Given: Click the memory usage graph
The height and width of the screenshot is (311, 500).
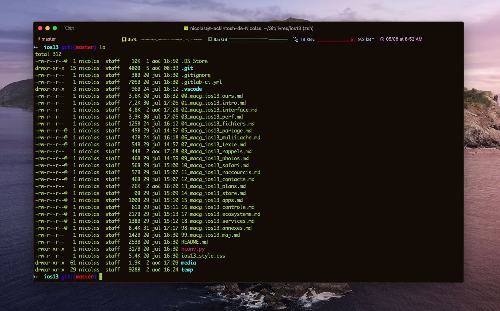Looking at the screenshot, I should (258, 39).
